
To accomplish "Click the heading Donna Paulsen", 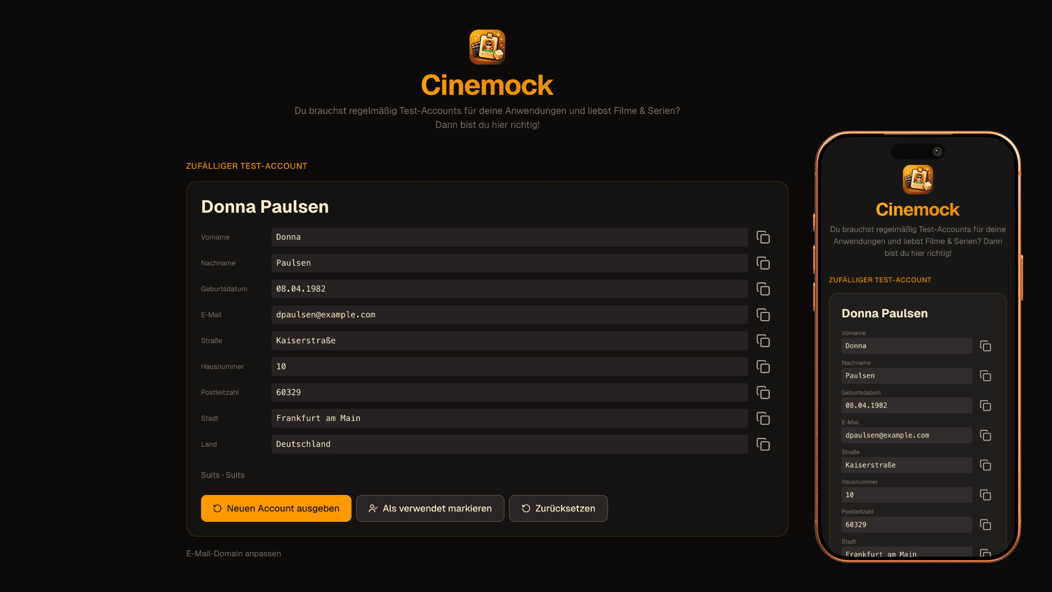I will coord(265,207).
